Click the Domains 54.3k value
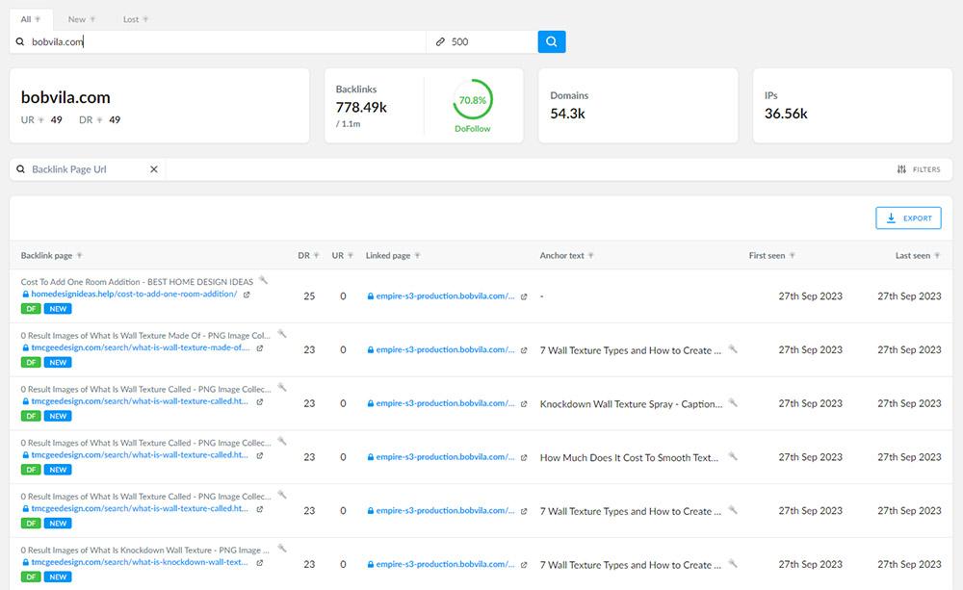963x590 pixels. [567, 114]
